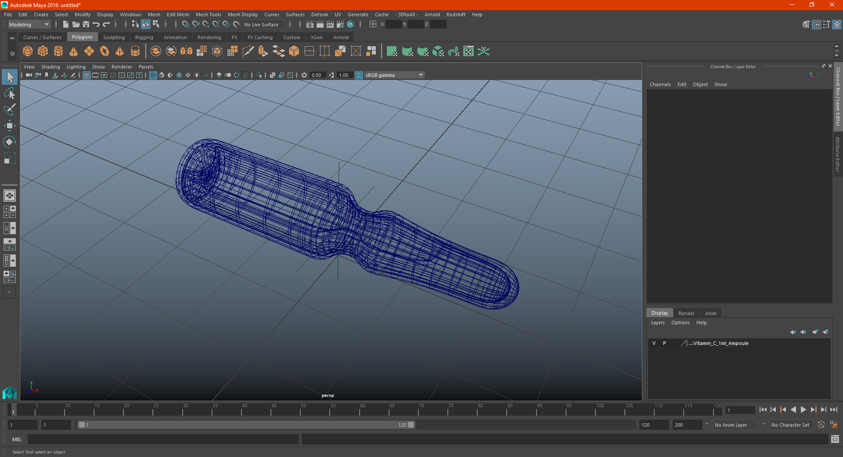
Task: Open the Panels menu in viewport
Action: 146,67
